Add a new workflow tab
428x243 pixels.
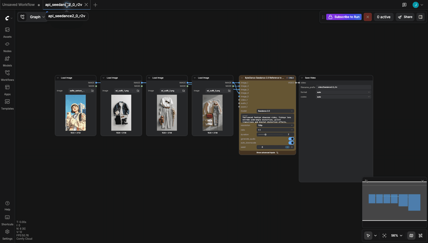point(95,5)
